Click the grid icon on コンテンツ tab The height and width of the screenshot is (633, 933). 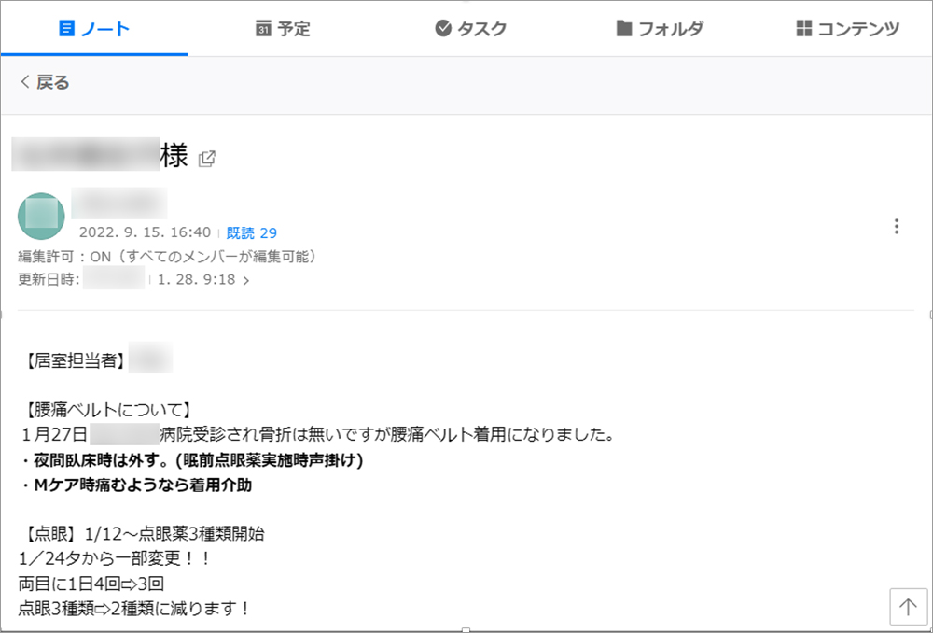click(x=804, y=29)
